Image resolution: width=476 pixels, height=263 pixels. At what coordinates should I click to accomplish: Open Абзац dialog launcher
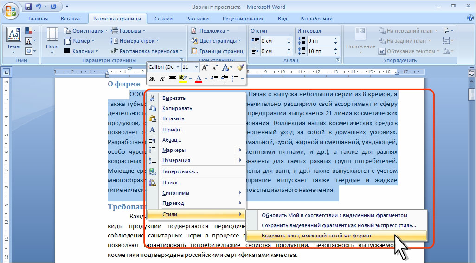pos(338,60)
